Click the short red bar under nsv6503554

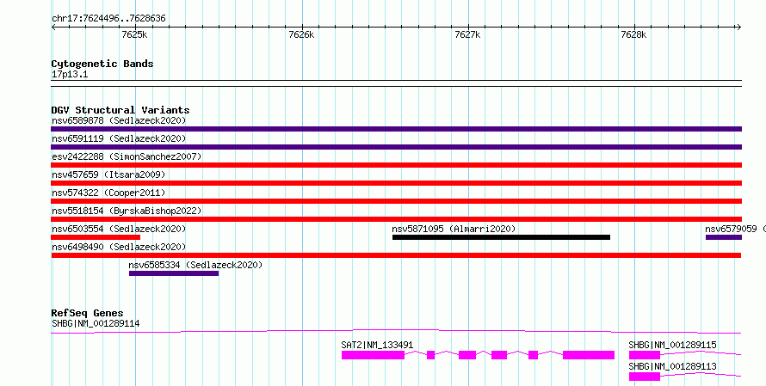[x=96, y=237]
